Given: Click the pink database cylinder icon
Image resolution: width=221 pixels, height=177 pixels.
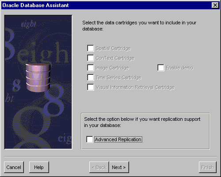Looking at the screenshot, I should point(38,78).
